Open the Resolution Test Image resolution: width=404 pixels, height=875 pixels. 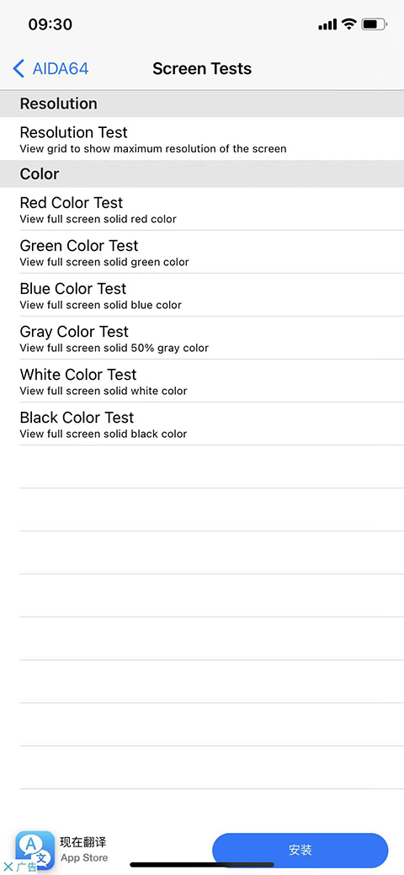(202, 139)
